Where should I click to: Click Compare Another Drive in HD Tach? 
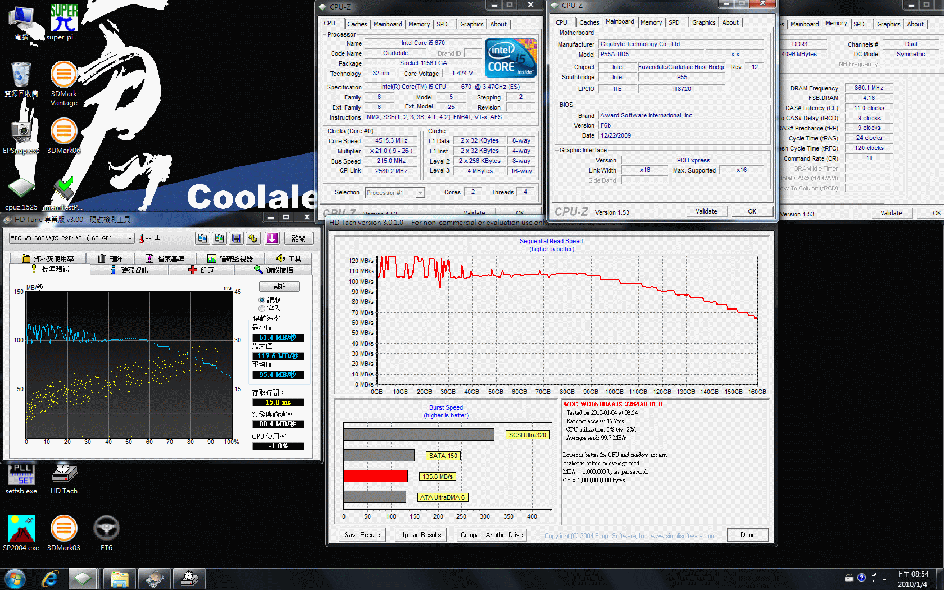coord(492,535)
